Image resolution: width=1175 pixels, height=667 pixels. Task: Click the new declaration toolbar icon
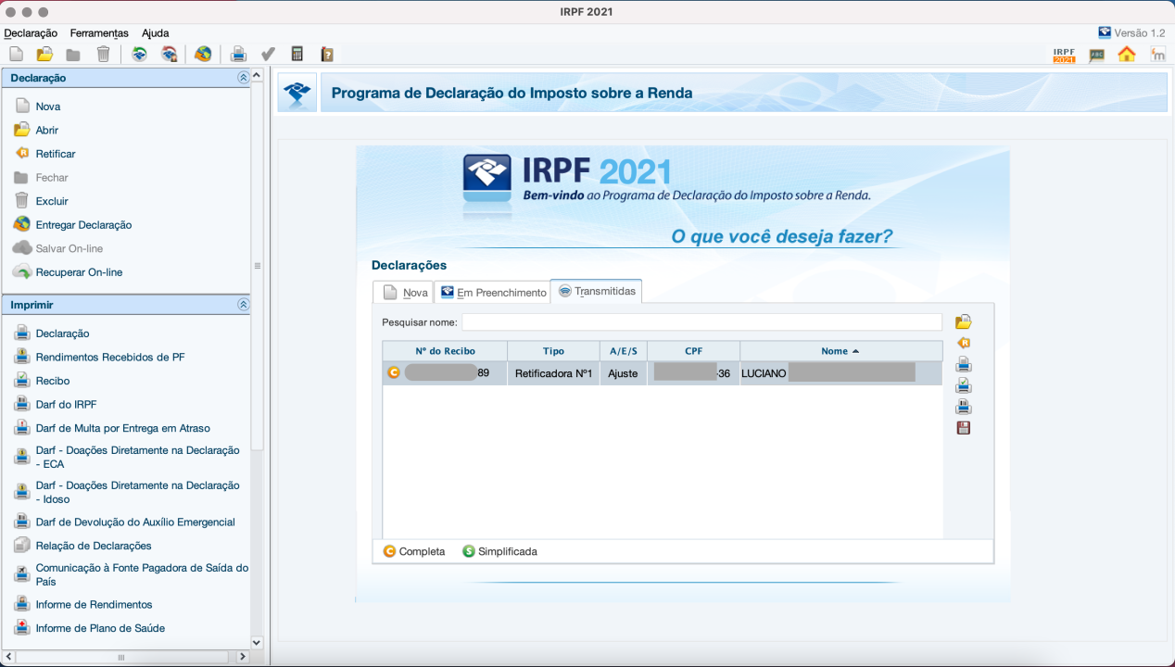point(17,55)
